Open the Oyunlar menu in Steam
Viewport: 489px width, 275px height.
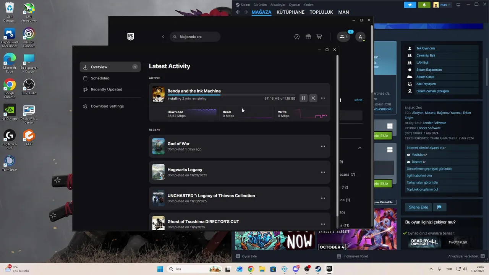point(295,5)
